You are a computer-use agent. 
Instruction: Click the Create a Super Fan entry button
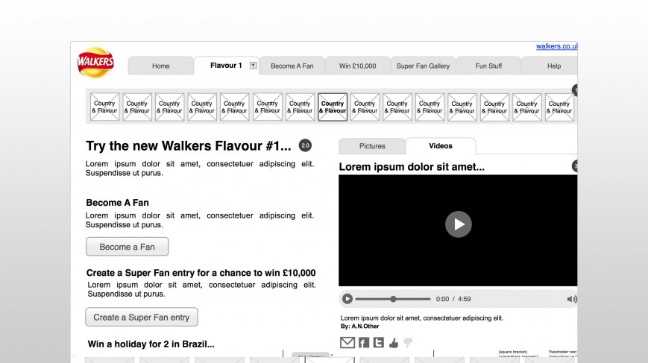point(142,318)
